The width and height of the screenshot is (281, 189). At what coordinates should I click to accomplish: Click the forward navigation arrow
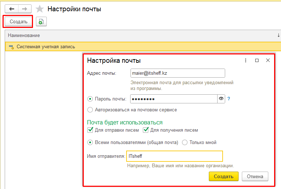tap(24, 9)
